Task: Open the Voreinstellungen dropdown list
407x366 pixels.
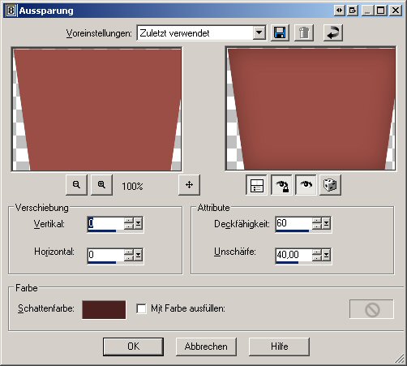Action: (x=259, y=33)
